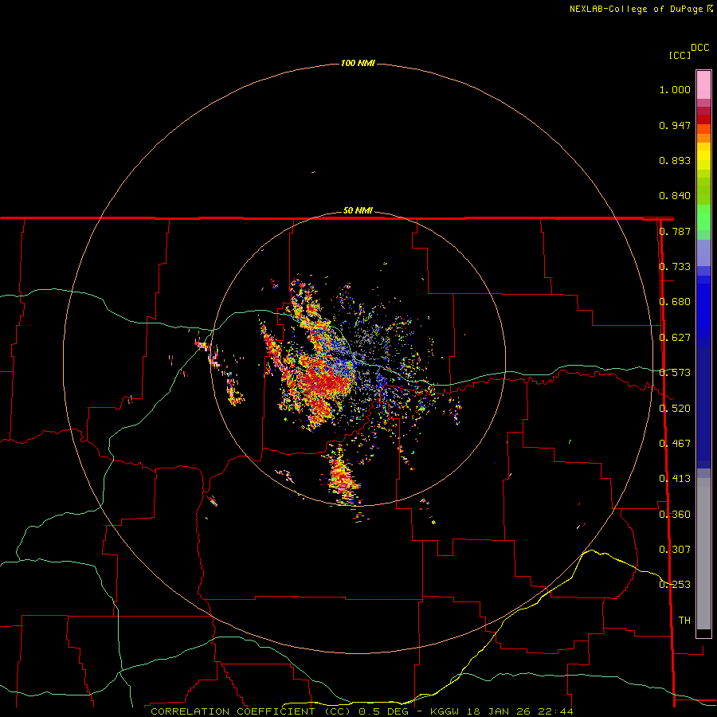Click the DCC label above the color scale
The height and width of the screenshot is (717, 717).
pyautogui.click(x=699, y=48)
